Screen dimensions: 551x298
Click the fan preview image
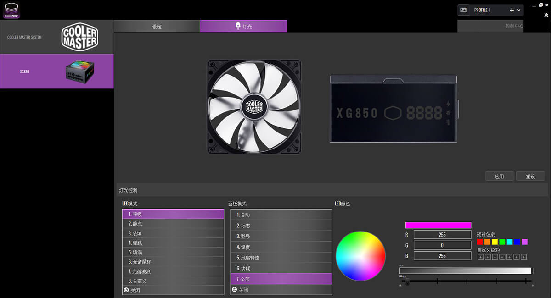[254, 106]
